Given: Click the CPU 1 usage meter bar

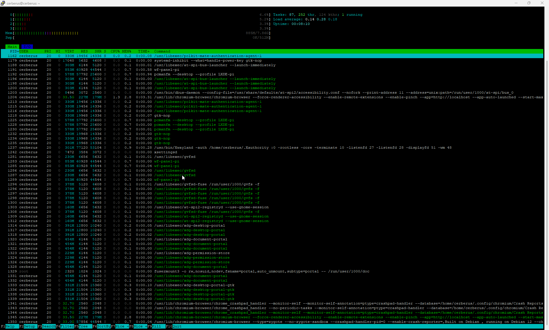Looking at the screenshot, I should [140, 19].
